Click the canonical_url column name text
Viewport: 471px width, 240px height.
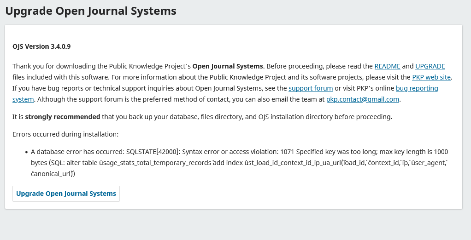pyautogui.click(x=53, y=174)
